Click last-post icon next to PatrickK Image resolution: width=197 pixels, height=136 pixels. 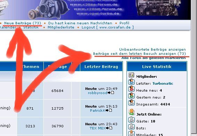[x=109, y=110]
